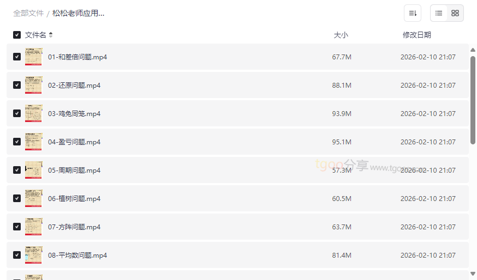The image size is (477, 280).
Task: Click the 03-鸡兔同笼.mp4 video thumbnail icon
Action: coord(33,113)
